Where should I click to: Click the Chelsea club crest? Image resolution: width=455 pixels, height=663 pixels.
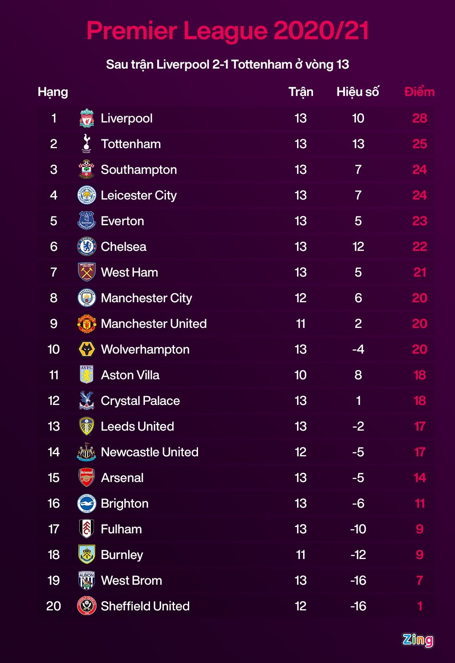(87, 247)
